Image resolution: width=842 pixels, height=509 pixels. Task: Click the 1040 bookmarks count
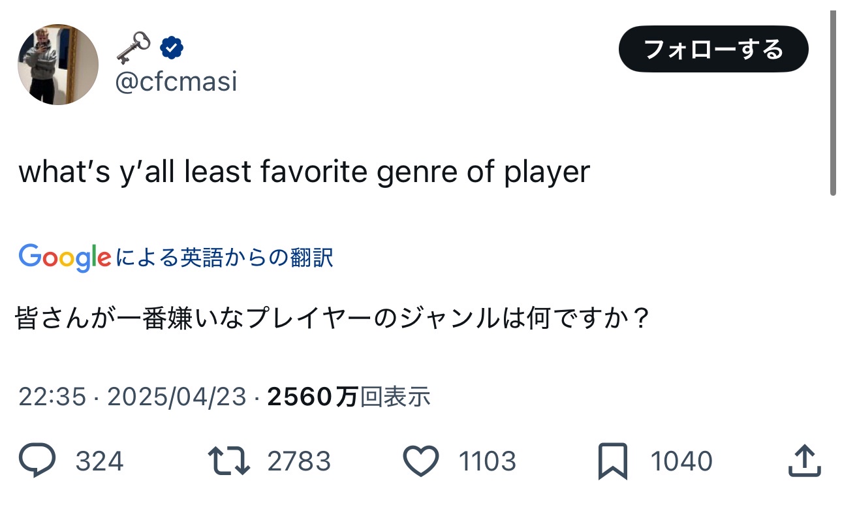click(681, 462)
